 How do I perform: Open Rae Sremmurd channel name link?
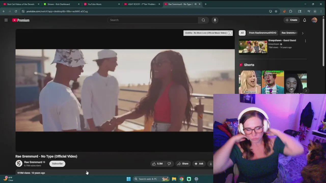click(33, 162)
